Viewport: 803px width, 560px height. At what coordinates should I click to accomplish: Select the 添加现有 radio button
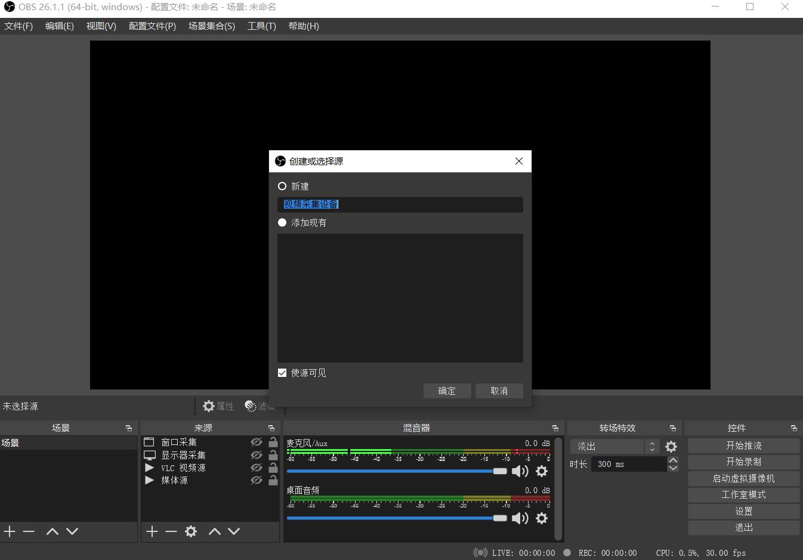pyautogui.click(x=282, y=222)
